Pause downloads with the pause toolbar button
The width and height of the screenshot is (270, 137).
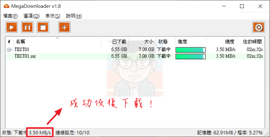tap(27, 27)
